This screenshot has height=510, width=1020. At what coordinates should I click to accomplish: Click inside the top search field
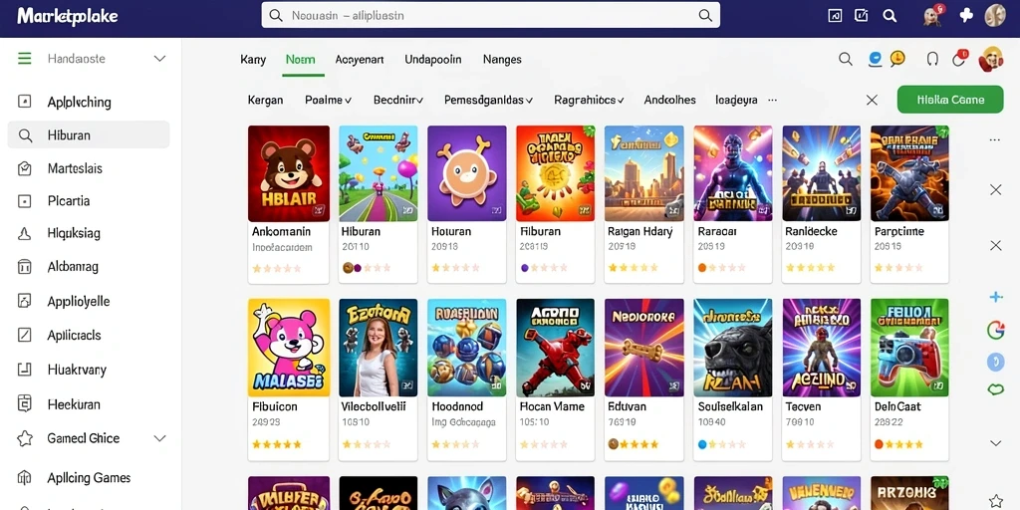(490, 16)
